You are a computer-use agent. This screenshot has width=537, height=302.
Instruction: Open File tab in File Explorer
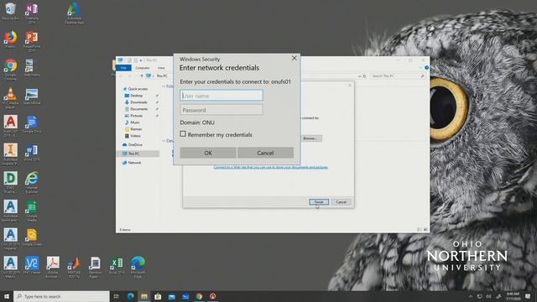(x=123, y=68)
